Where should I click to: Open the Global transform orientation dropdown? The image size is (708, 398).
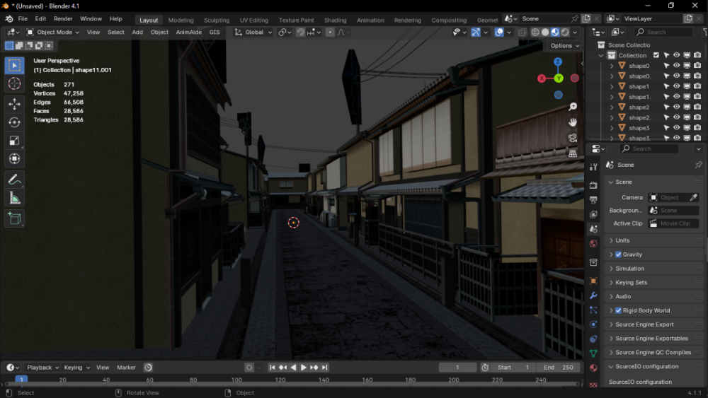[x=253, y=32]
